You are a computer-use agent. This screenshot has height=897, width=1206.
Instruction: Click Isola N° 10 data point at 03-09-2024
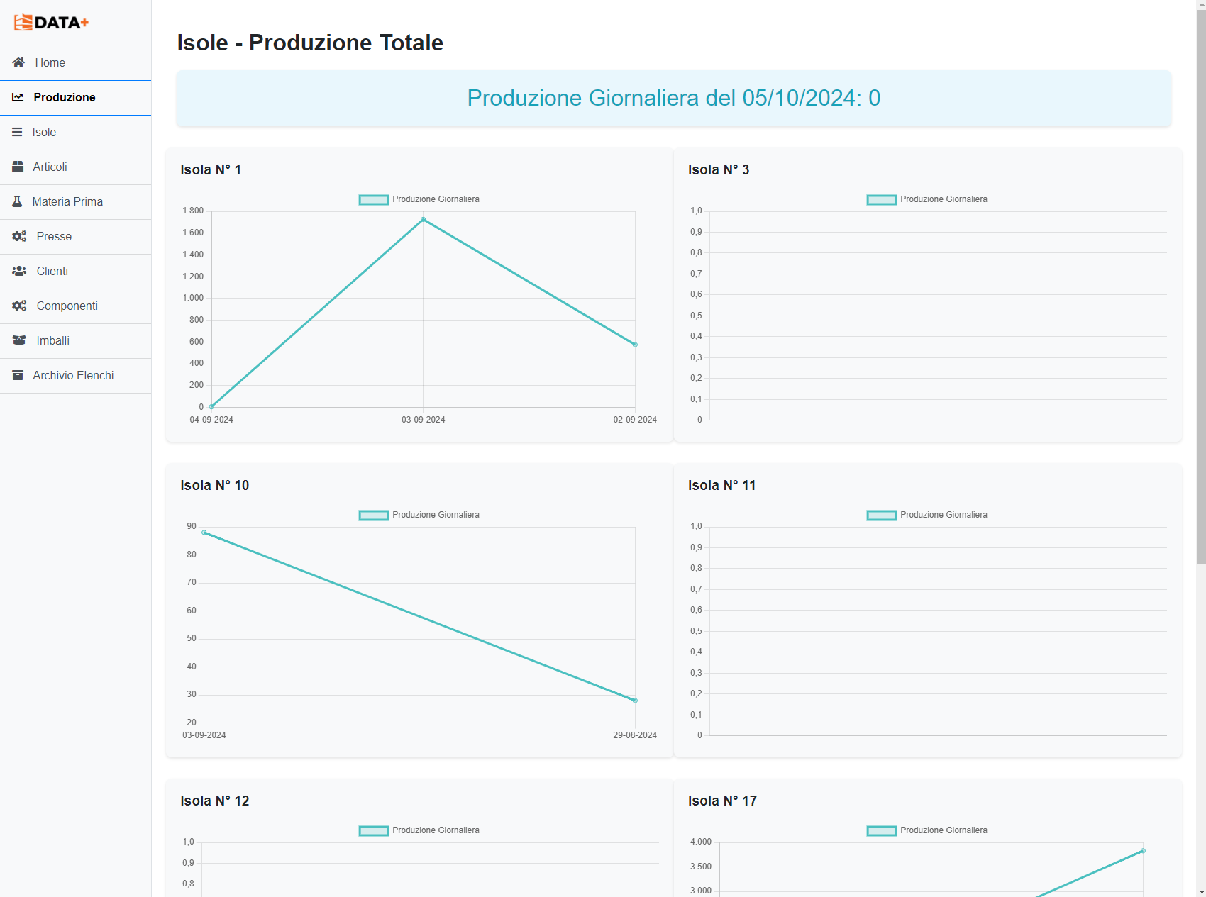point(204,533)
